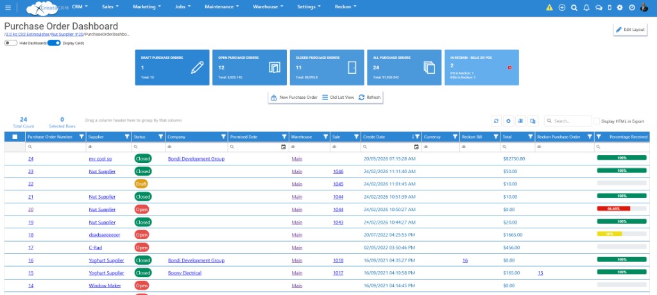
Task: Click the Draft status badge on order 22
Action: pos(141,183)
